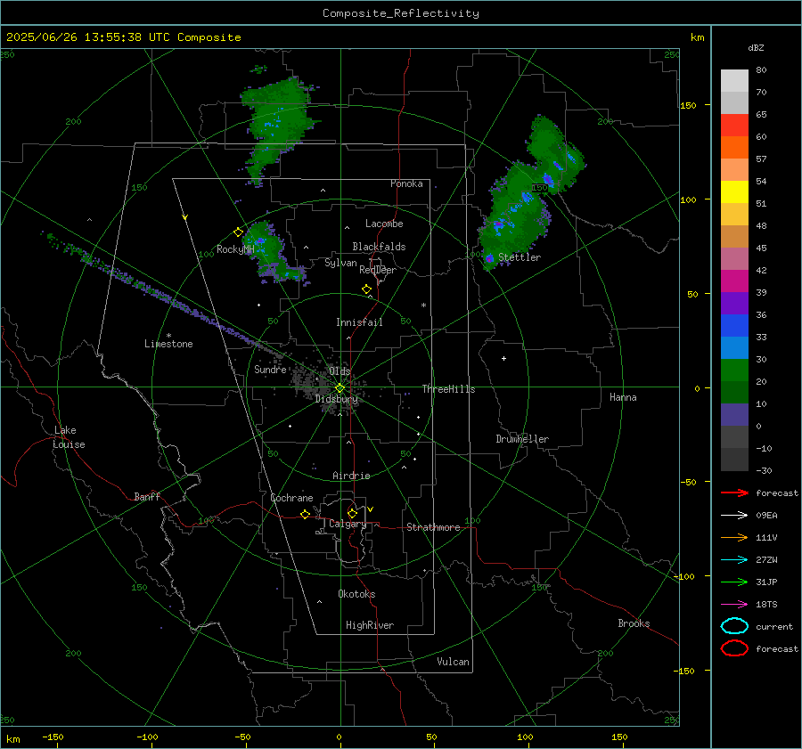Click the Sylvan label
The height and width of the screenshot is (749, 802).
pos(340,263)
